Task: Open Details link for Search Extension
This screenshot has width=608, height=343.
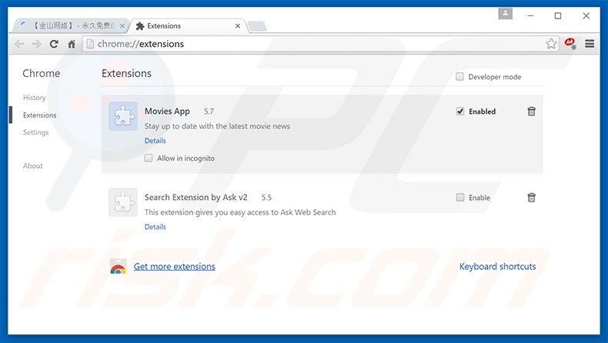Action: [155, 227]
